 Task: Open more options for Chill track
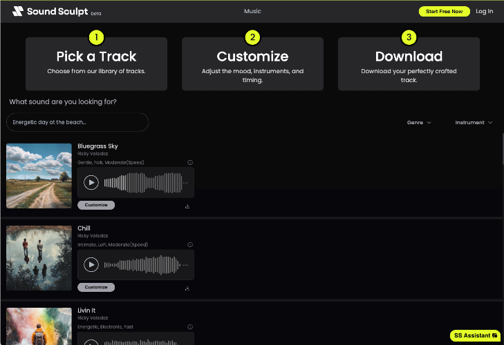coord(185,265)
